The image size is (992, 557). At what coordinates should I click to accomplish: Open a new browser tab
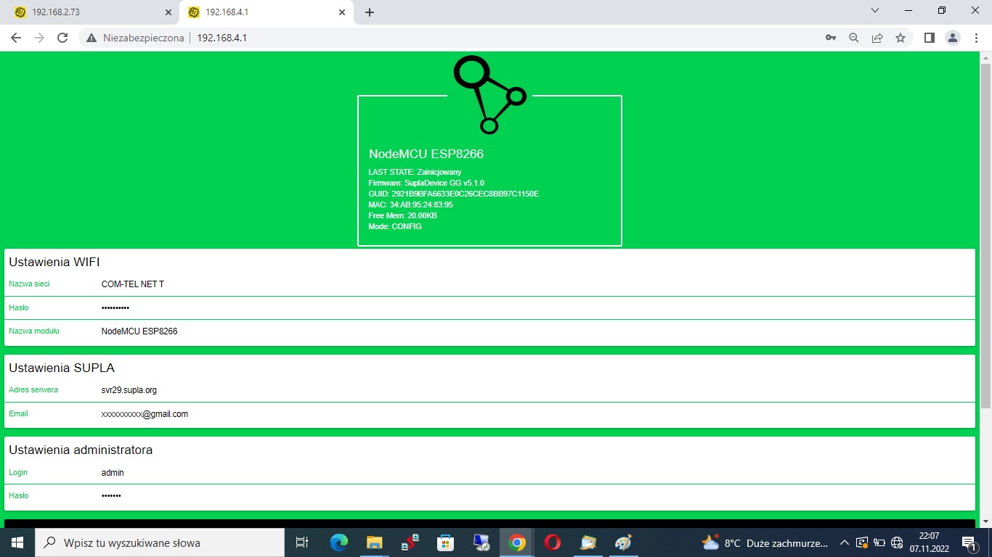click(370, 12)
